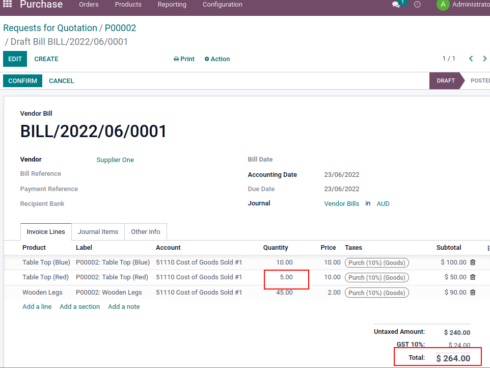Image resolution: width=490 pixels, height=368 pixels.
Task: Open the Action gear menu
Action: point(217,59)
